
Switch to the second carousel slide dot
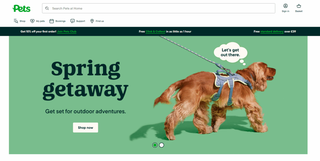(162, 145)
